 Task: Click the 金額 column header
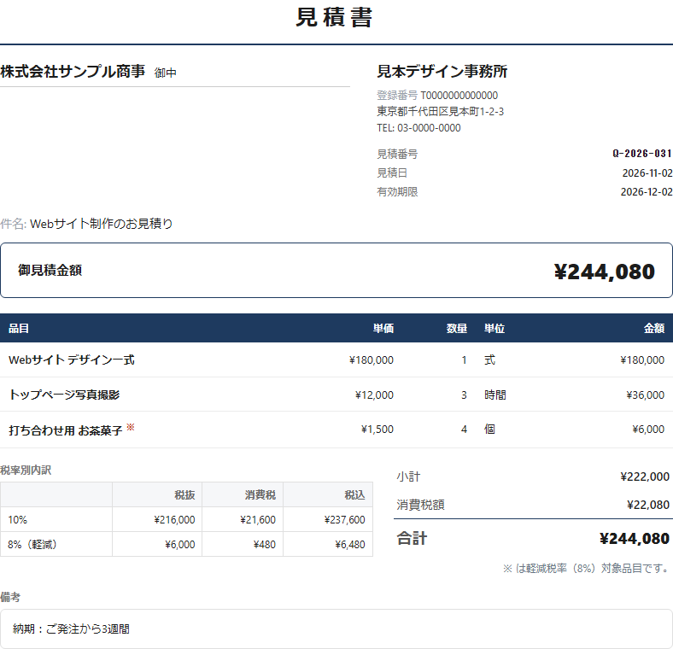[x=654, y=329]
